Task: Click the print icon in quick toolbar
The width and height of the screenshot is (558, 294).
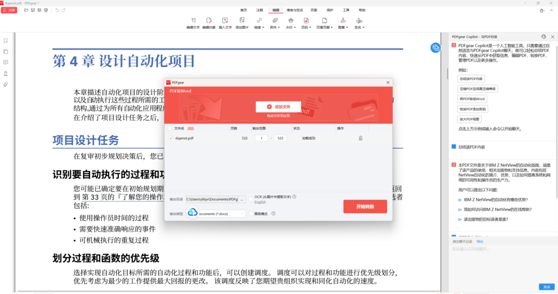Action: click(46, 10)
